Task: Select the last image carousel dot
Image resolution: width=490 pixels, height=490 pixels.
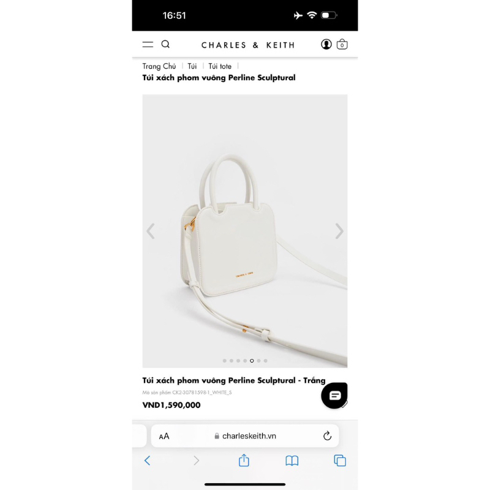Action: point(265,361)
